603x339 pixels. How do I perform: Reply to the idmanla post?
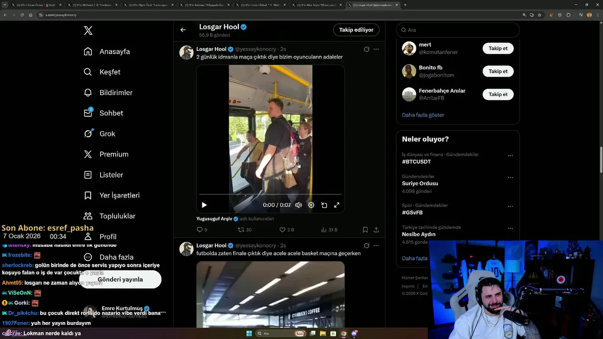pos(202,230)
